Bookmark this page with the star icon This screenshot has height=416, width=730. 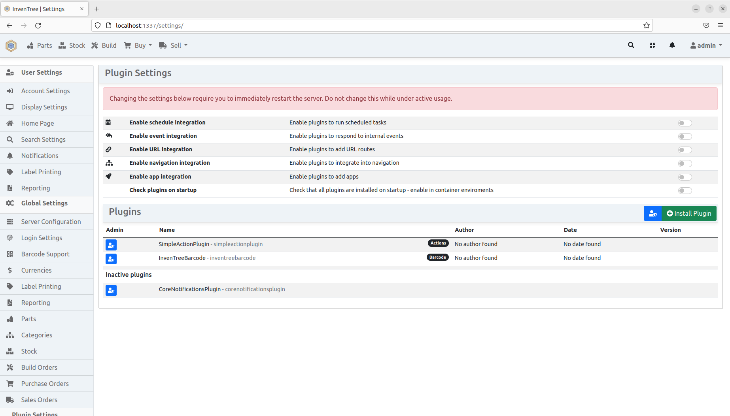pyautogui.click(x=647, y=26)
